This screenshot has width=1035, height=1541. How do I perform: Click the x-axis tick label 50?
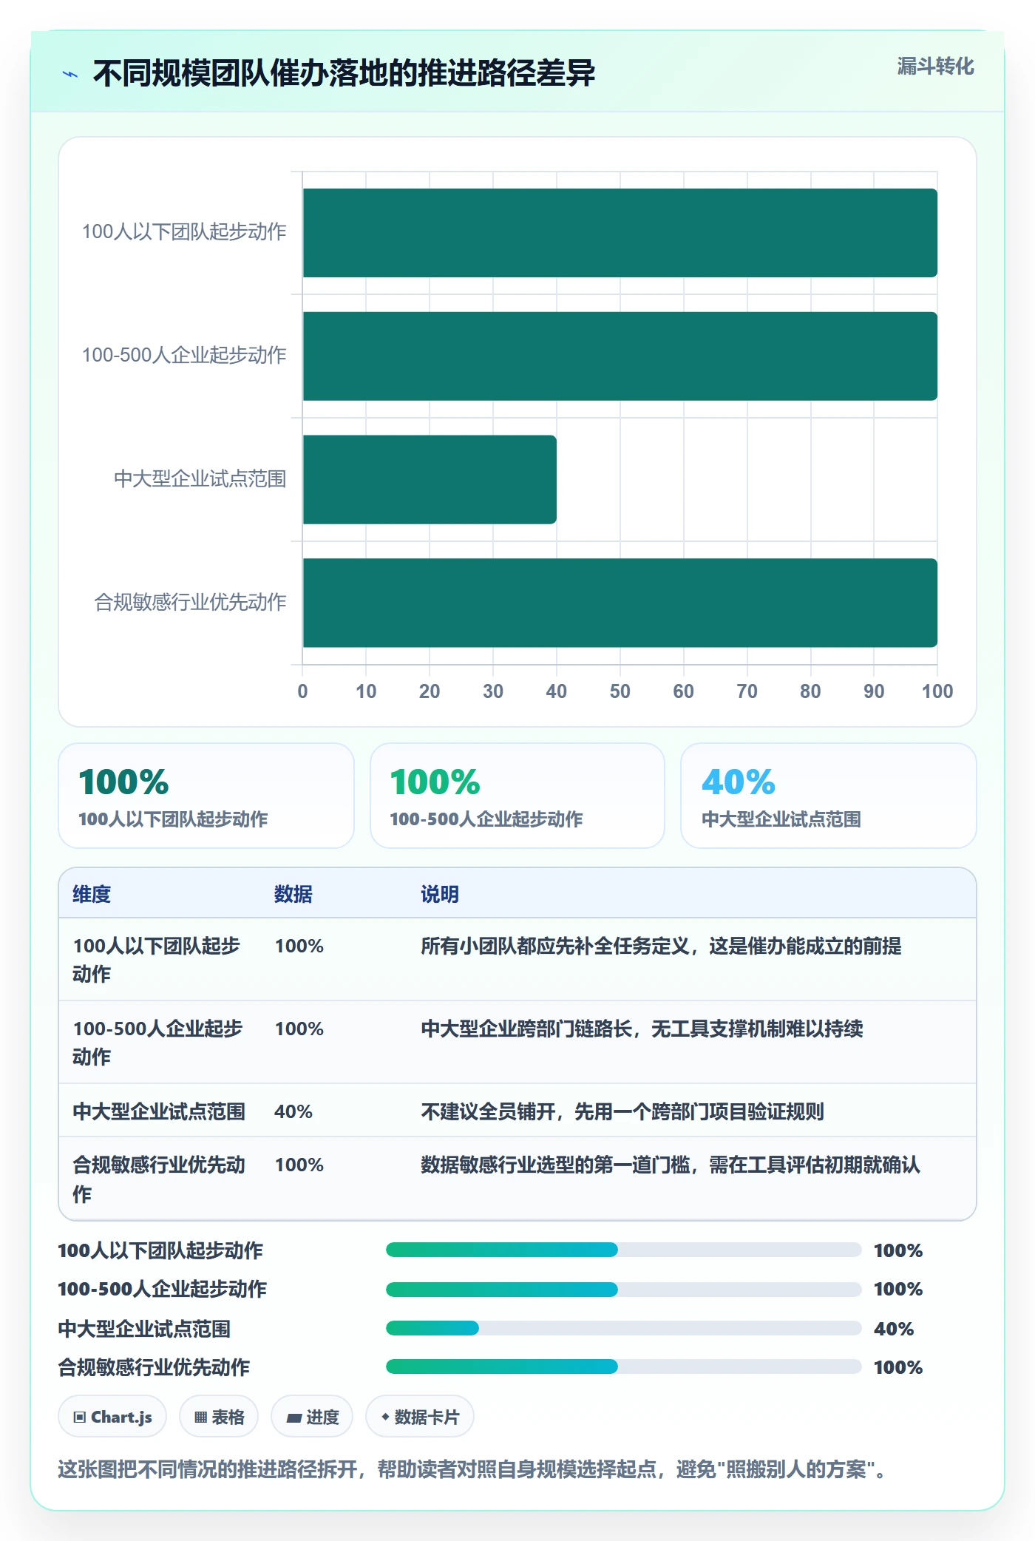(x=620, y=691)
